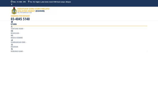Click the KGMMB crest logo
158x105 pixels.
coord(14,10)
